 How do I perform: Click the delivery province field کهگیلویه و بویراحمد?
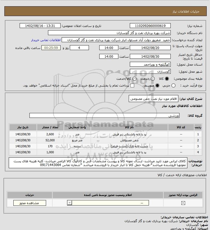pos(150,65)
